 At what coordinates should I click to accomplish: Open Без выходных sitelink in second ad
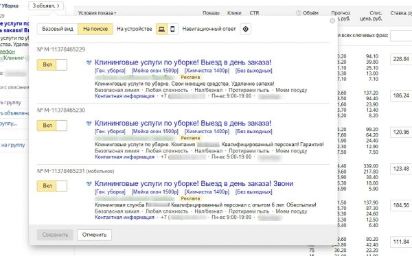point(254,131)
